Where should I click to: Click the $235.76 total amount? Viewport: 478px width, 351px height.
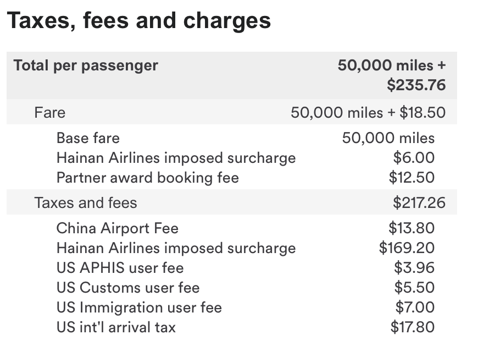[416, 85]
